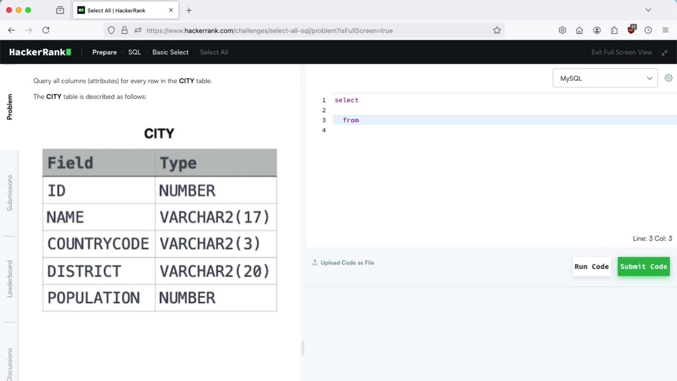This screenshot has width=677, height=381.
Task: Click the shield tracking protection icon
Action: click(111, 30)
